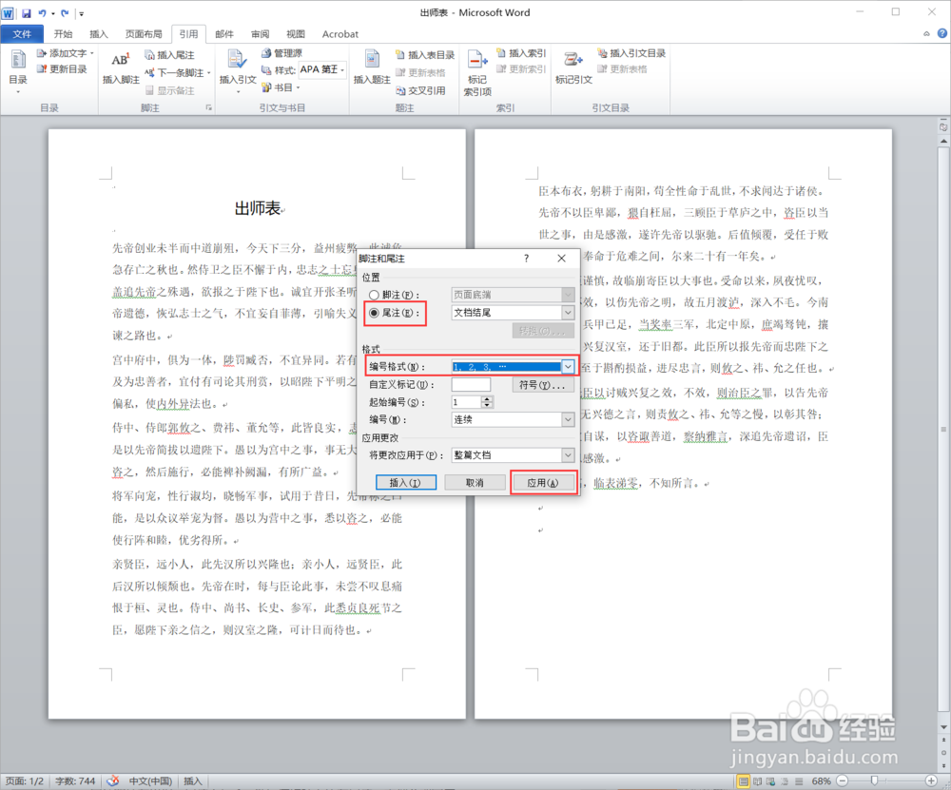Click Update Table (更新目录) in ribbon
This screenshot has height=790, width=951.
click(62, 69)
